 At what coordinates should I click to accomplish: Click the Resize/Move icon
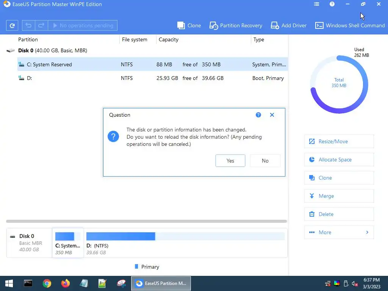tap(312, 142)
